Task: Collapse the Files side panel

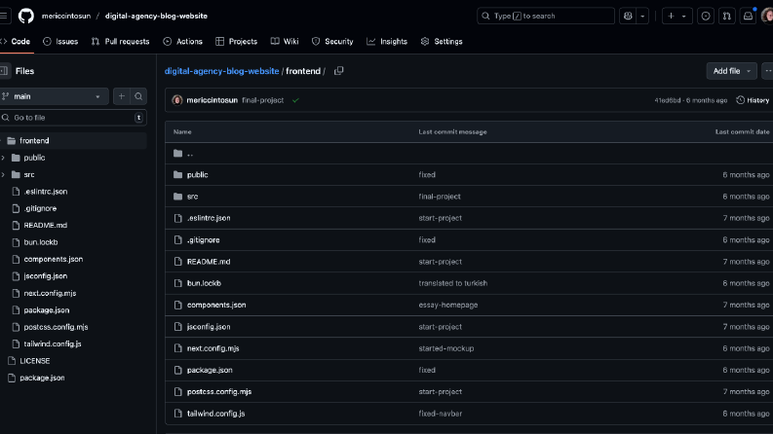Action: [x=4, y=71]
